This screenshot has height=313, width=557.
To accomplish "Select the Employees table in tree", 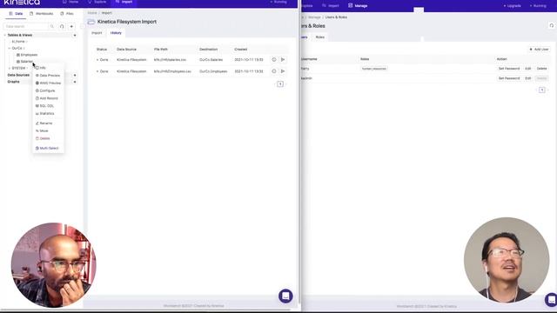I will [x=27, y=55].
